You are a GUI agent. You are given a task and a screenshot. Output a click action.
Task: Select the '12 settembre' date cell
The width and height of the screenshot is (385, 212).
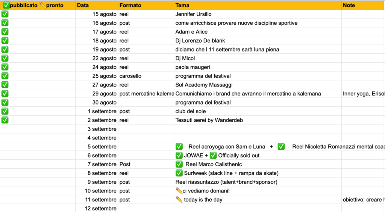point(100,208)
